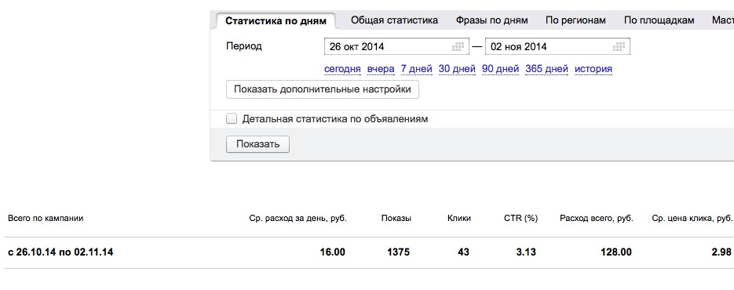The image size is (734, 290).
Task: Click the 3.13 CTR value
Action: click(526, 252)
